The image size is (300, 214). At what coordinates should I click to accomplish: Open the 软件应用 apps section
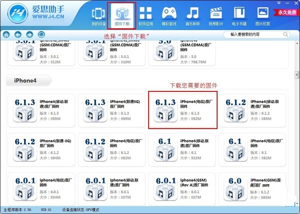click(x=145, y=17)
